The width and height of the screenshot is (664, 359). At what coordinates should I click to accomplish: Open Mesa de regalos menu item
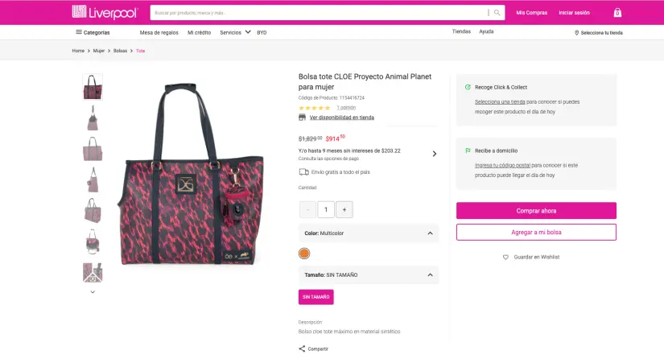[159, 32]
